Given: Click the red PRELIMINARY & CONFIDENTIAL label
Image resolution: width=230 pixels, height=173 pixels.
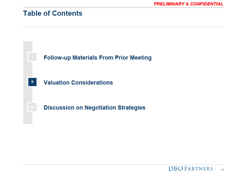Looking at the screenshot, I should click(188, 4).
